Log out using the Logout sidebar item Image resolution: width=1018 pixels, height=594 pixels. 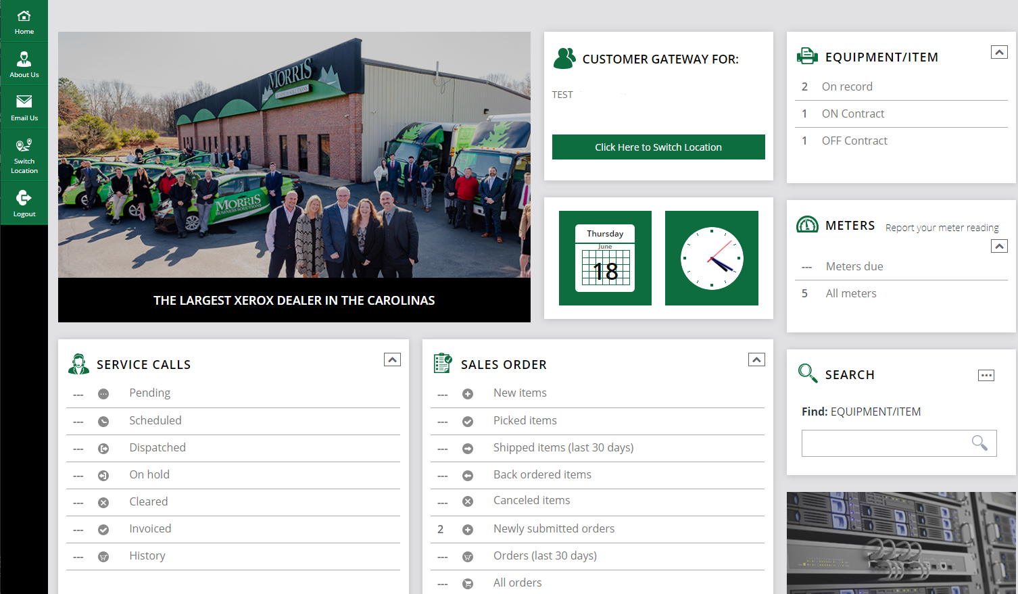(24, 203)
